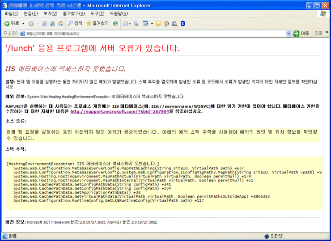Open the support.microsoft.com kbid=267904 link
Screen dimensions: 331x241
point(120,111)
